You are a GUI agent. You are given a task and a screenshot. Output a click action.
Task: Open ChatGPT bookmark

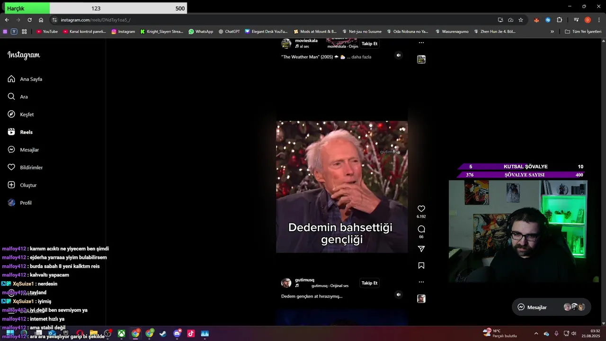tap(229, 32)
